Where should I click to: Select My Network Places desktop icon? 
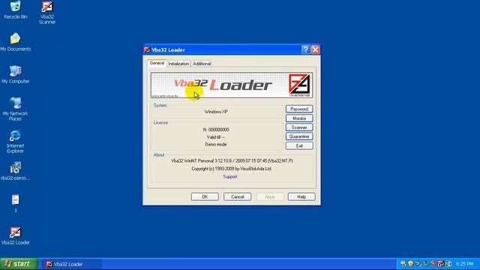point(15,109)
